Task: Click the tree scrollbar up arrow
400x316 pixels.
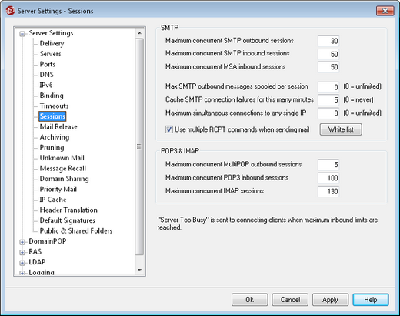Action: (139, 33)
